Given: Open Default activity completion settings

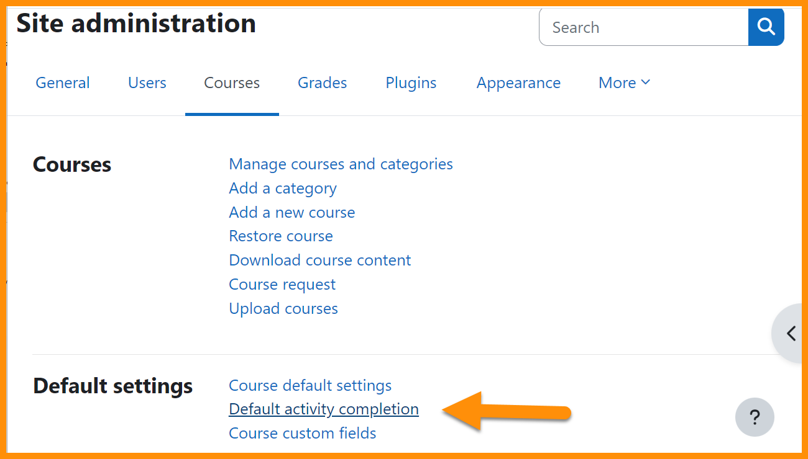Looking at the screenshot, I should pos(323,409).
